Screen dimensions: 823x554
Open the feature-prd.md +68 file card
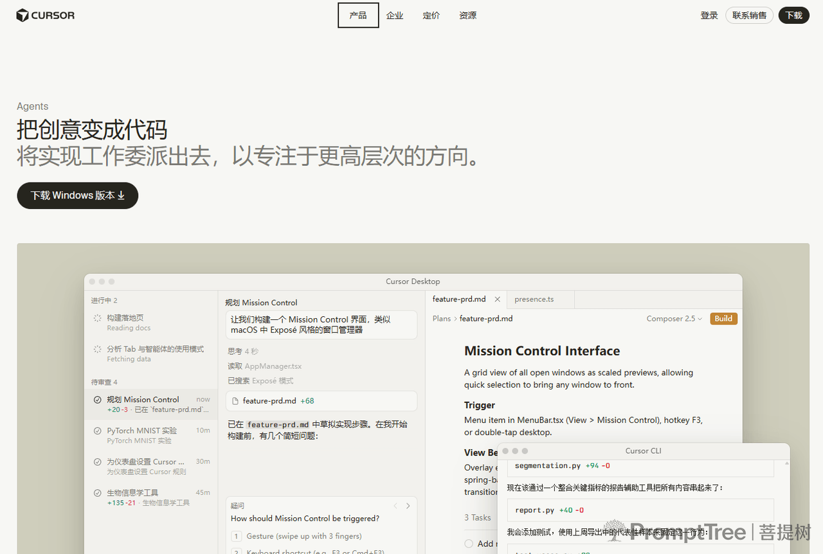pyautogui.click(x=321, y=401)
